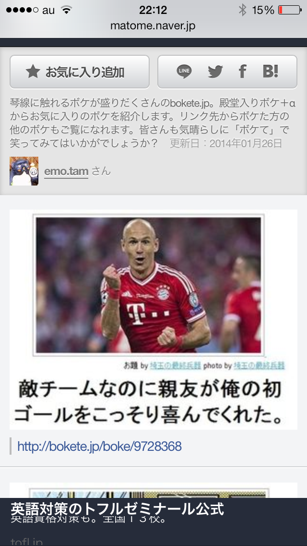Tap the Bluetooth status icon
The width and height of the screenshot is (307, 546).
242,10
